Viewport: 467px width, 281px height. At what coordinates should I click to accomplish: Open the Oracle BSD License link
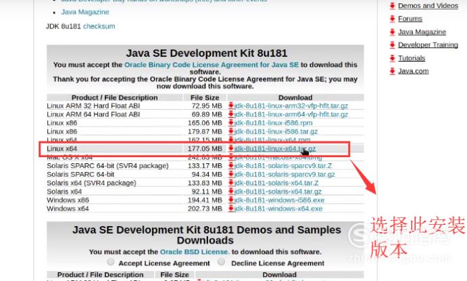(195, 252)
